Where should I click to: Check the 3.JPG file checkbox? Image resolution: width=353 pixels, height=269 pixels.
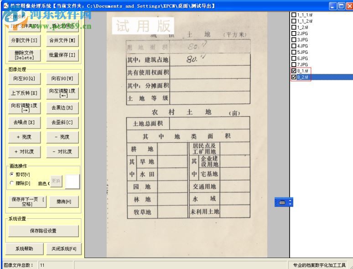(x=294, y=40)
